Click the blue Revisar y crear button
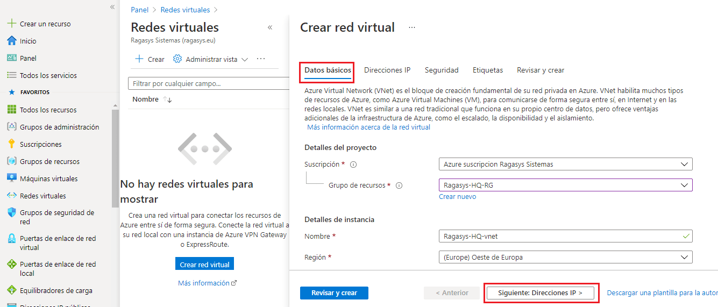718x307 pixels. (x=334, y=293)
